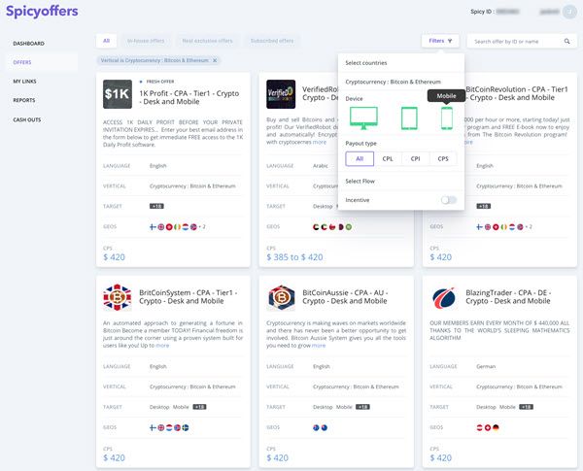Open the Cash Outs section
Image resolution: width=583 pixels, height=471 pixels.
tap(27, 119)
